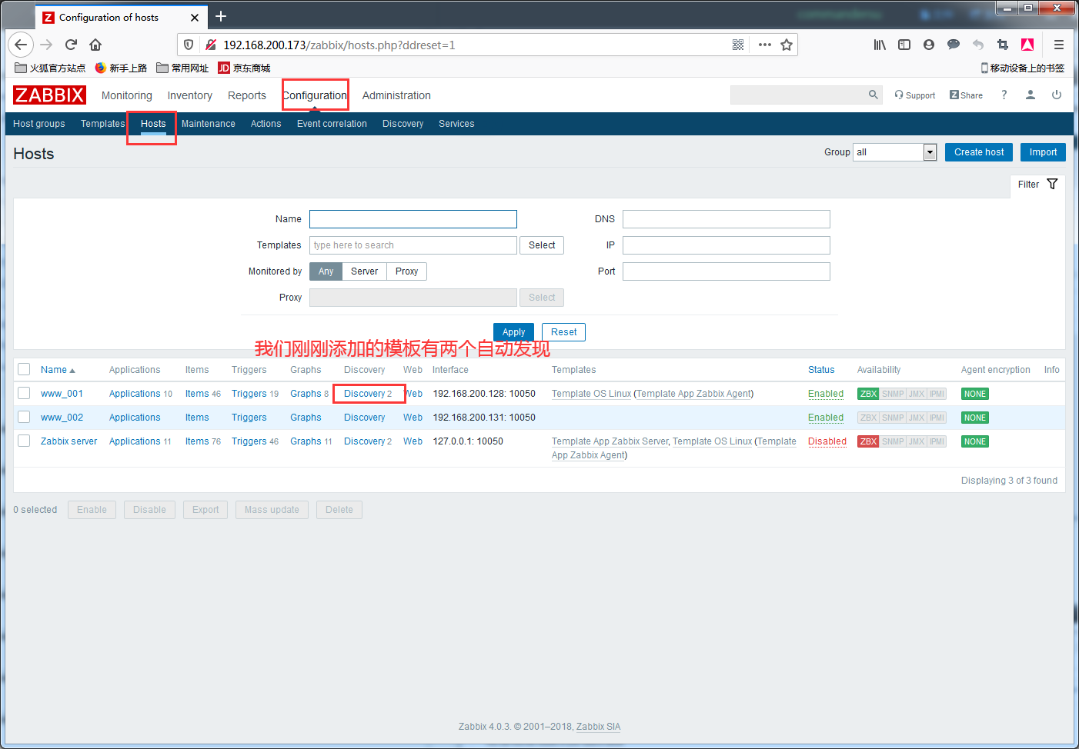Click the chat bubble toolbar icon
Image resolution: width=1079 pixels, height=749 pixels.
pyautogui.click(x=954, y=45)
